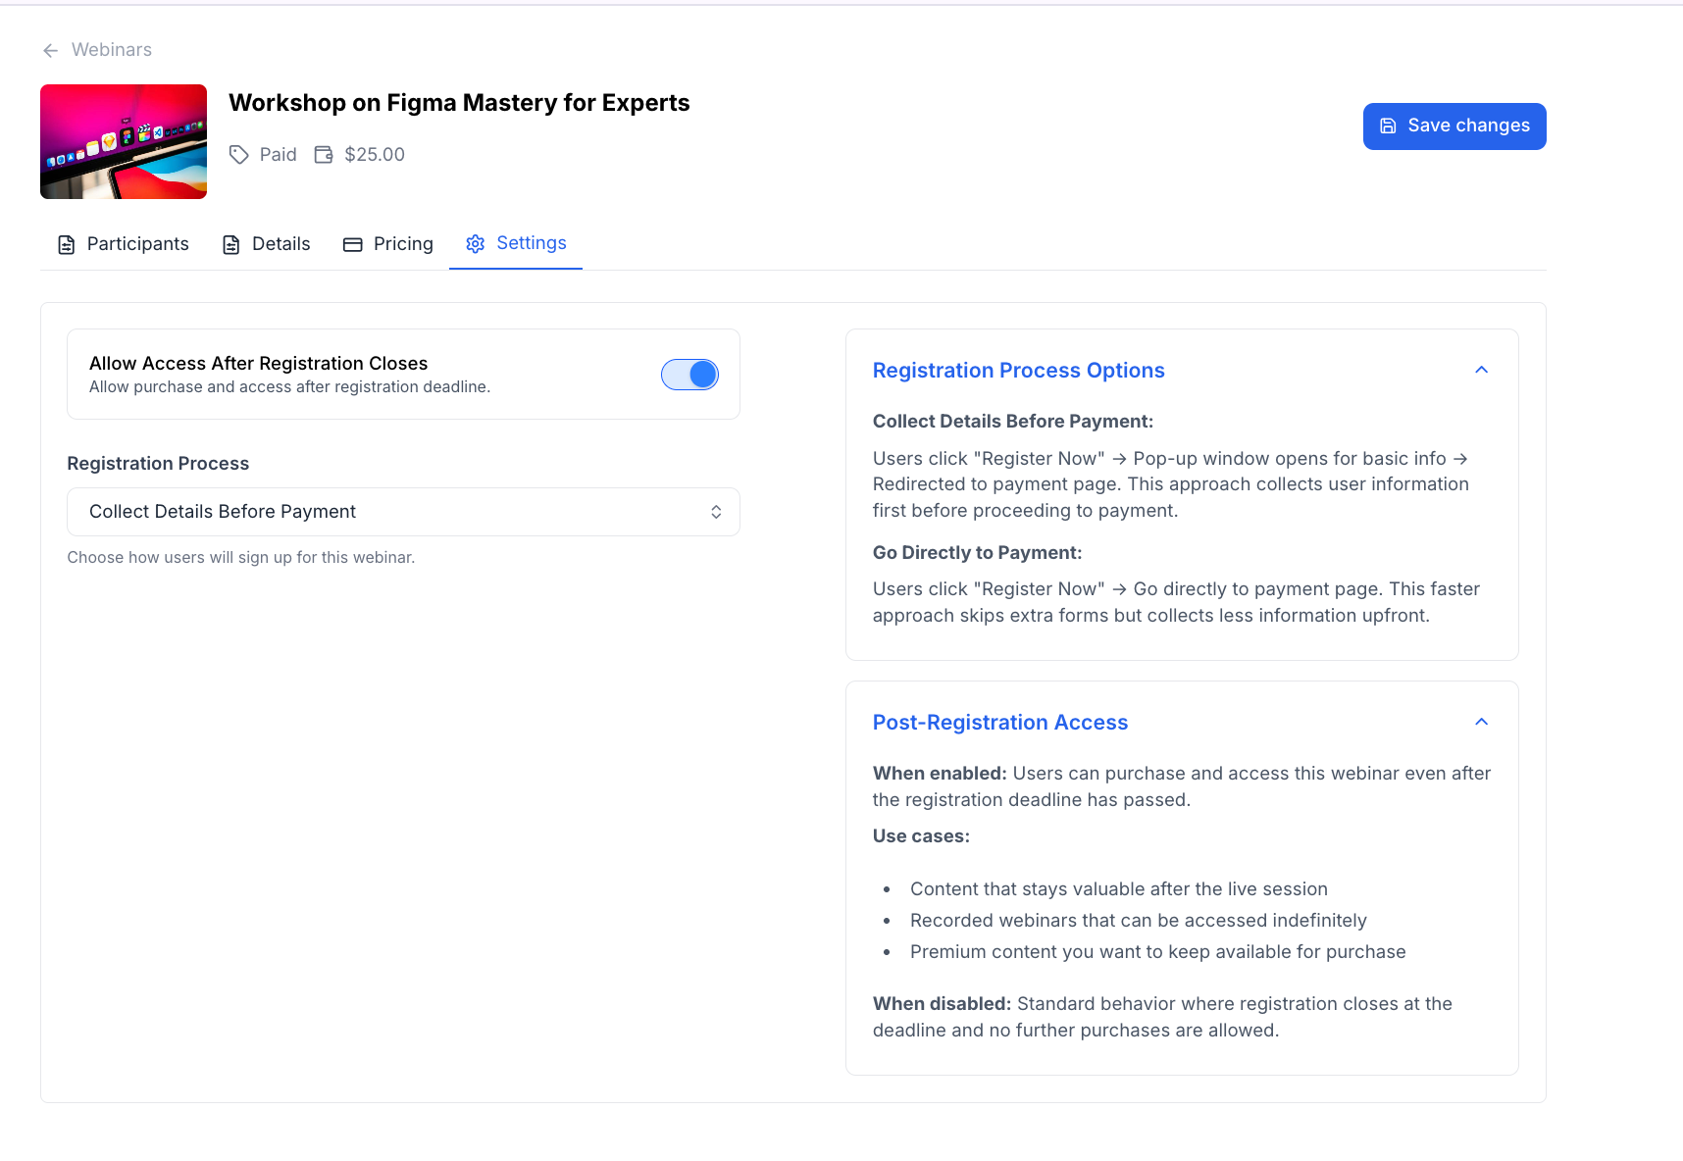Screen dimensions: 1683x1161
Task: Select the Participants tab icon
Action: coord(67,244)
